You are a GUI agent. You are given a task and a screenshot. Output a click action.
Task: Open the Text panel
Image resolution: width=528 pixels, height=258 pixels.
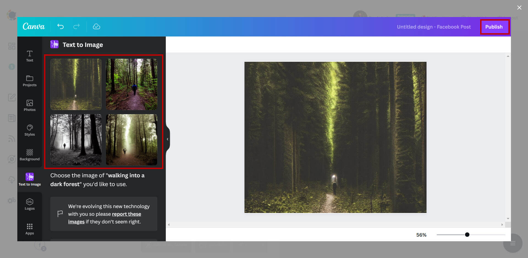29,56
